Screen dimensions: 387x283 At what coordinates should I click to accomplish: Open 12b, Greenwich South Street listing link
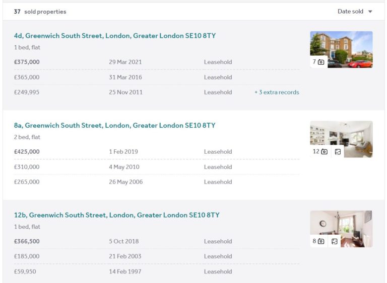tap(117, 215)
